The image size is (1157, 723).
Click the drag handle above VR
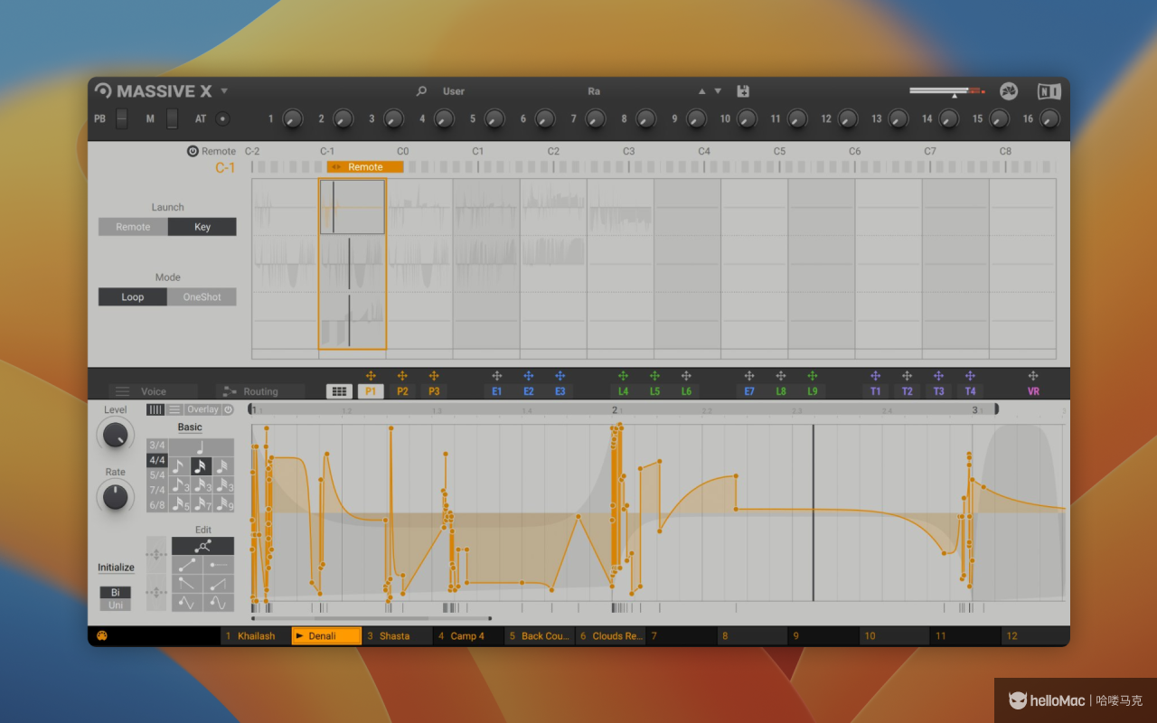pyautogui.click(x=1033, y=376)
